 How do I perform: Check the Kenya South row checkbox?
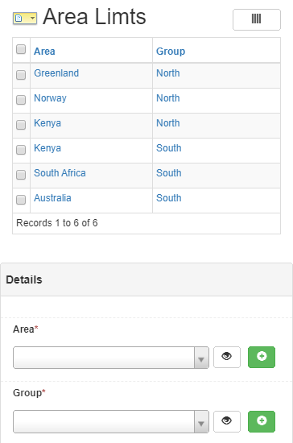coord(21,150)
